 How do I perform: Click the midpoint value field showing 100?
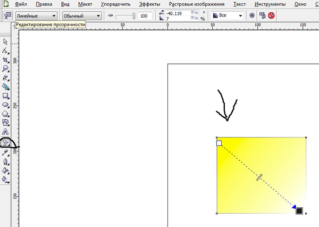(145, 16)
